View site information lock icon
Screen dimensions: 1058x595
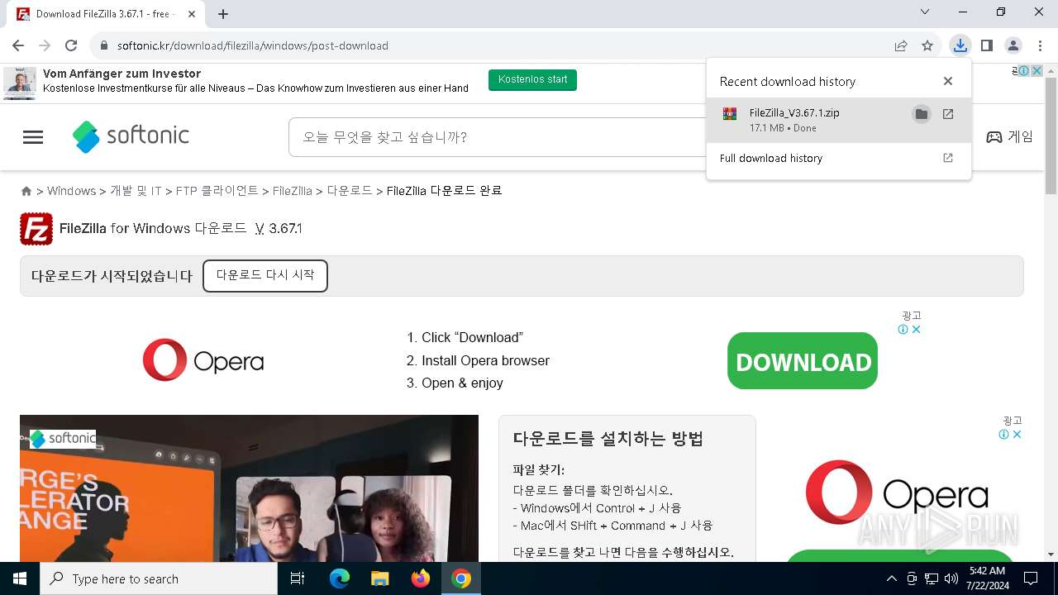104,45
